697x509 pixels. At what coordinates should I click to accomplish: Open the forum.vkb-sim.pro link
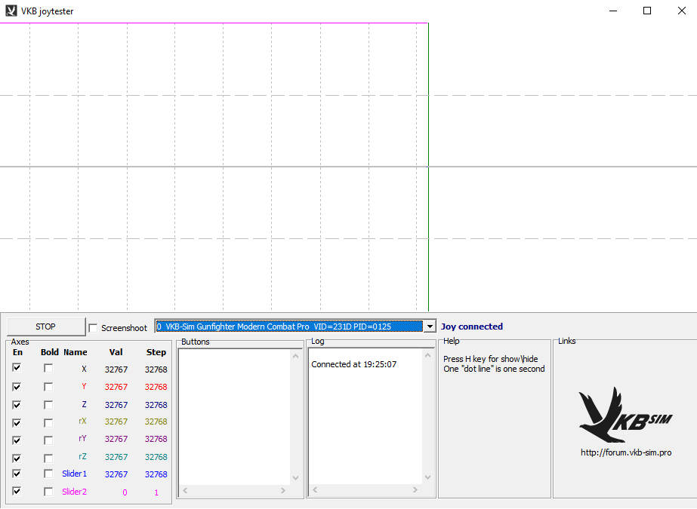[x=625, y=452]
